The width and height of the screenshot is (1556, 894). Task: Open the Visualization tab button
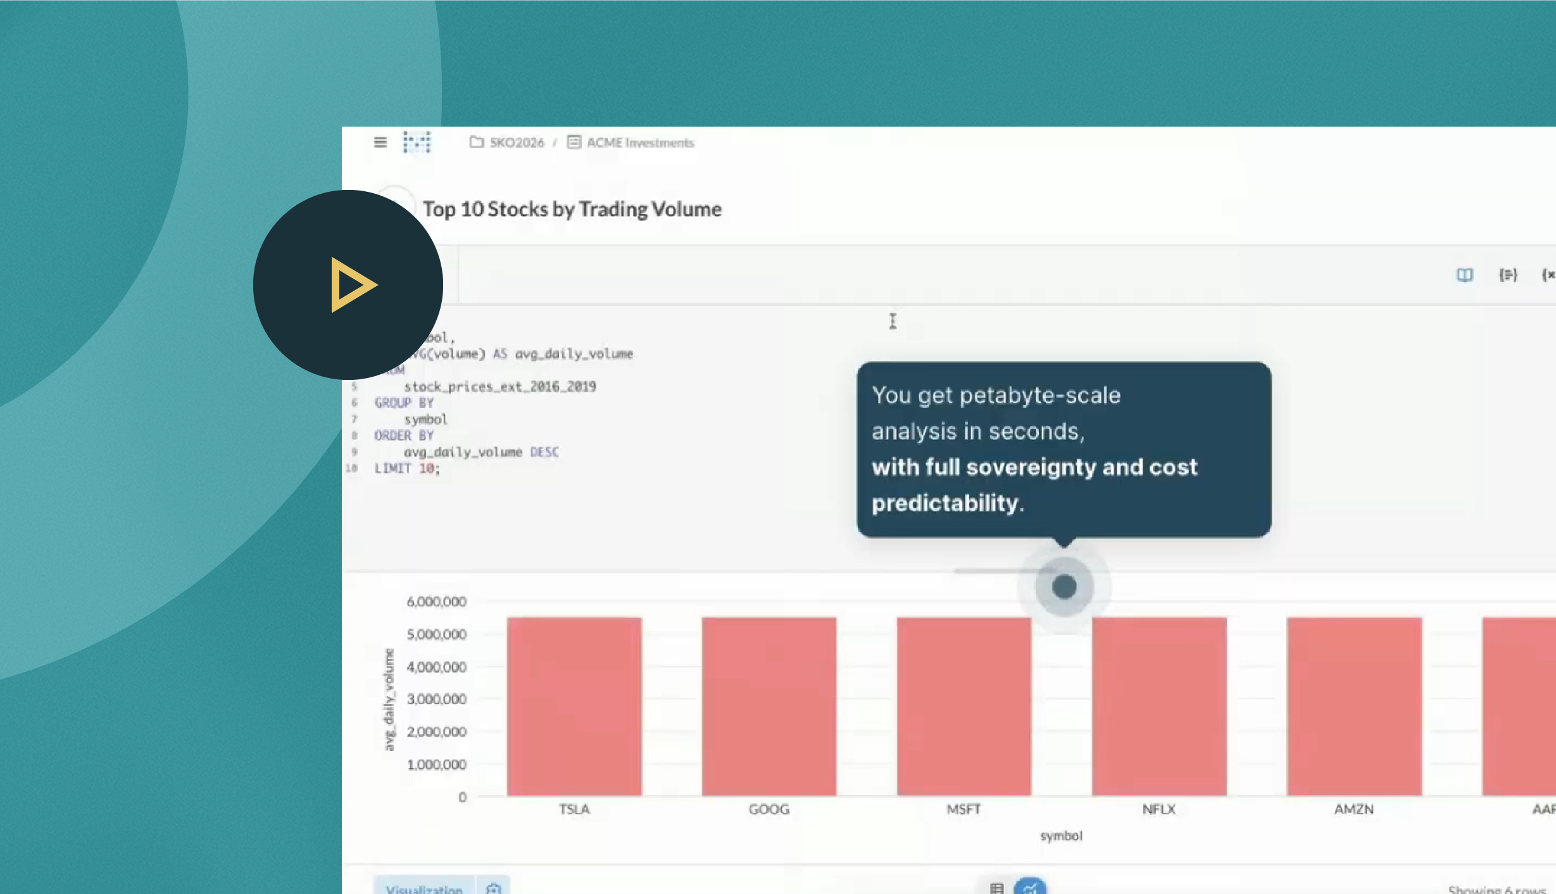[x=424, y=888]
